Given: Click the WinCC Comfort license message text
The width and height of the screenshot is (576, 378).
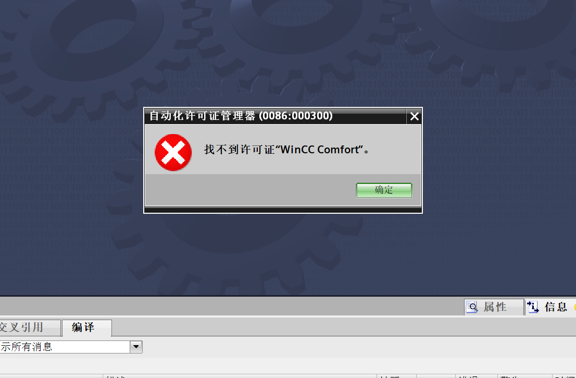Looking at the screenshot, I should point(287,149).
